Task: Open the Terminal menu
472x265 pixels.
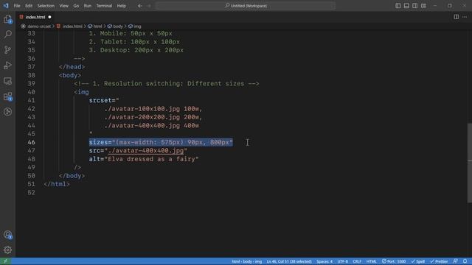Action: coord(104,6)
